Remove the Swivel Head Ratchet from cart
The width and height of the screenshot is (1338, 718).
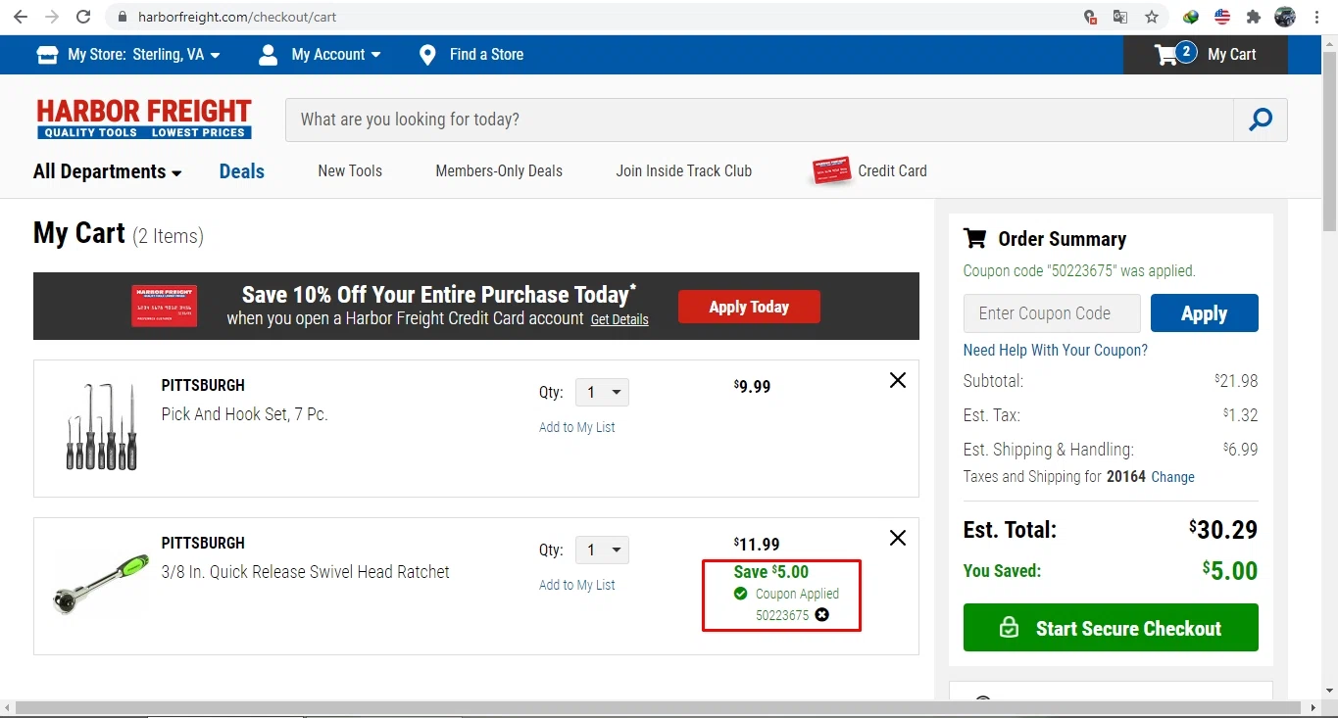pos(897,538)
